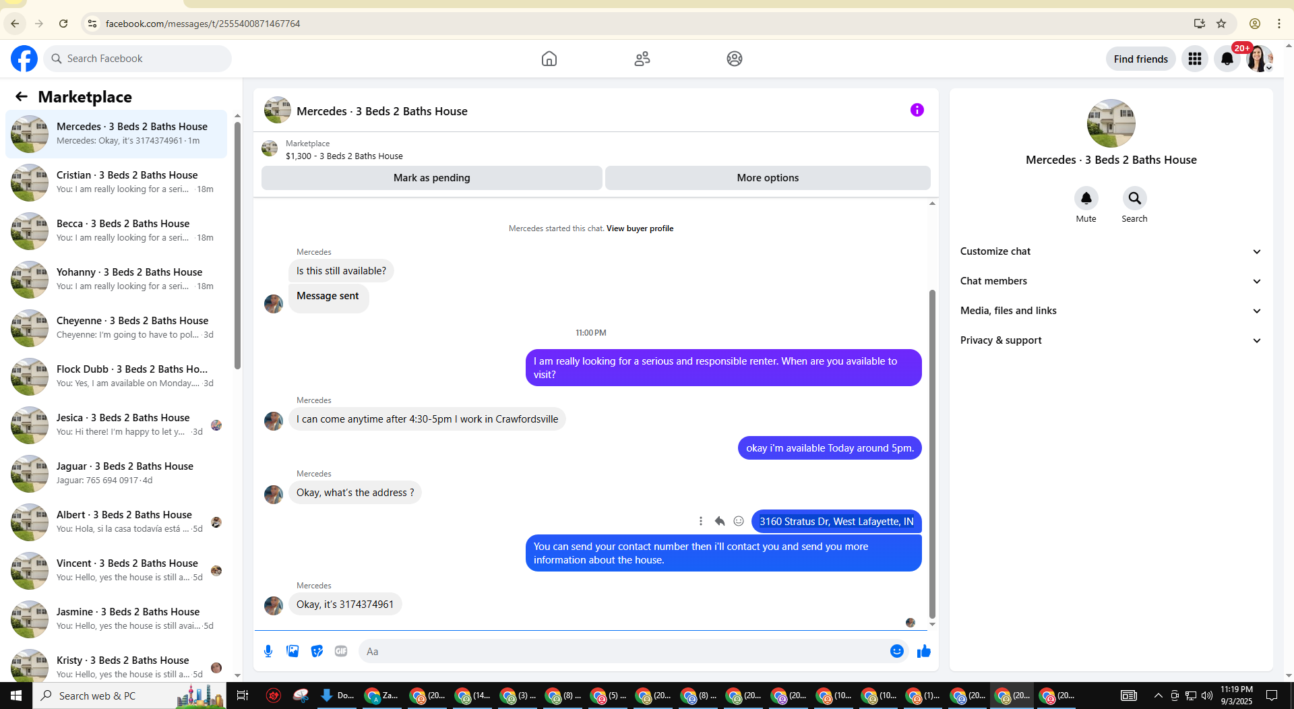Open conversation information purple icon

tap(917, 110)
